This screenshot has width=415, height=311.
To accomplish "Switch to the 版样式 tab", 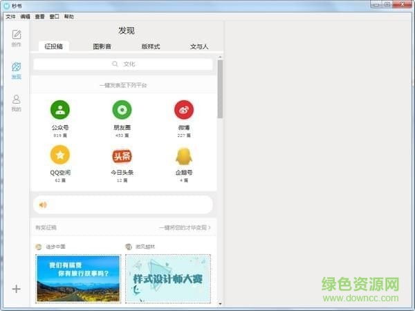I will coord(151,46).
